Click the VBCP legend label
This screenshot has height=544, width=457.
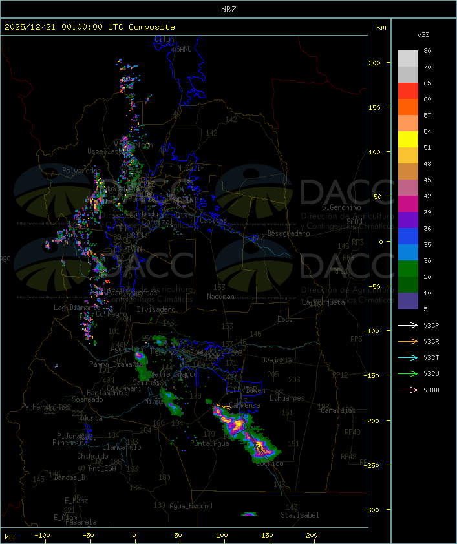click(431, 325)
